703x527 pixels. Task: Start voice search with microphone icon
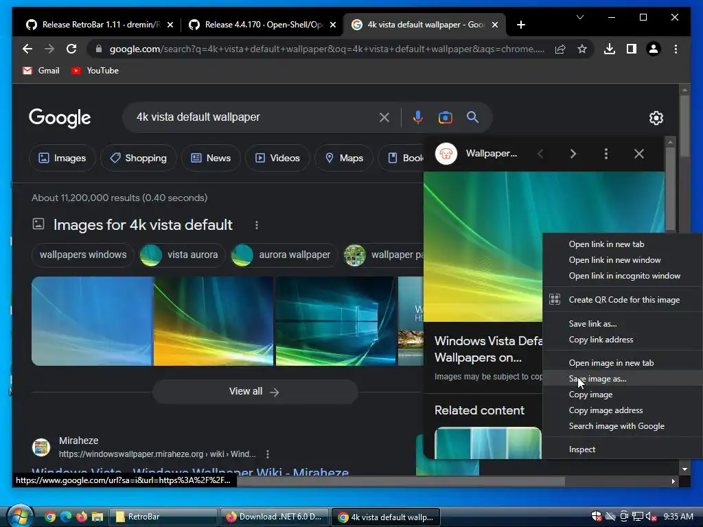pyautogui.click(x=417, y=117)
